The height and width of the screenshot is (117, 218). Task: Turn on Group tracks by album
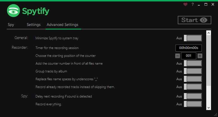coord(193,71)
